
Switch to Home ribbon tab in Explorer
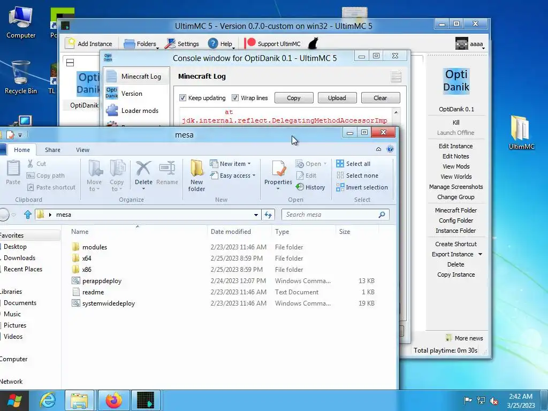pos(21,150)
